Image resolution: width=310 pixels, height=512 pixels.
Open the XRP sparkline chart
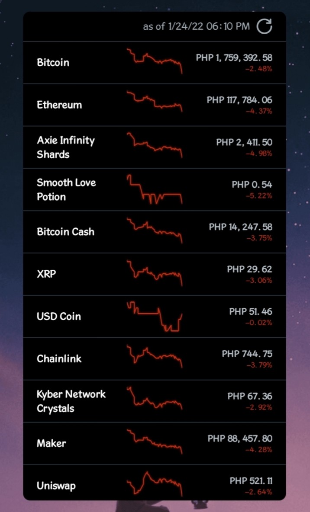click(x=154, y=273)
